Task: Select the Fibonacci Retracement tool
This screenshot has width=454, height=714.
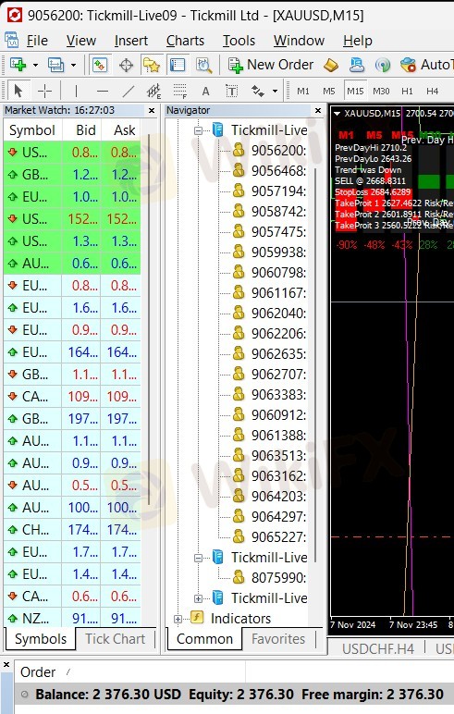Action: pos(180,91)
